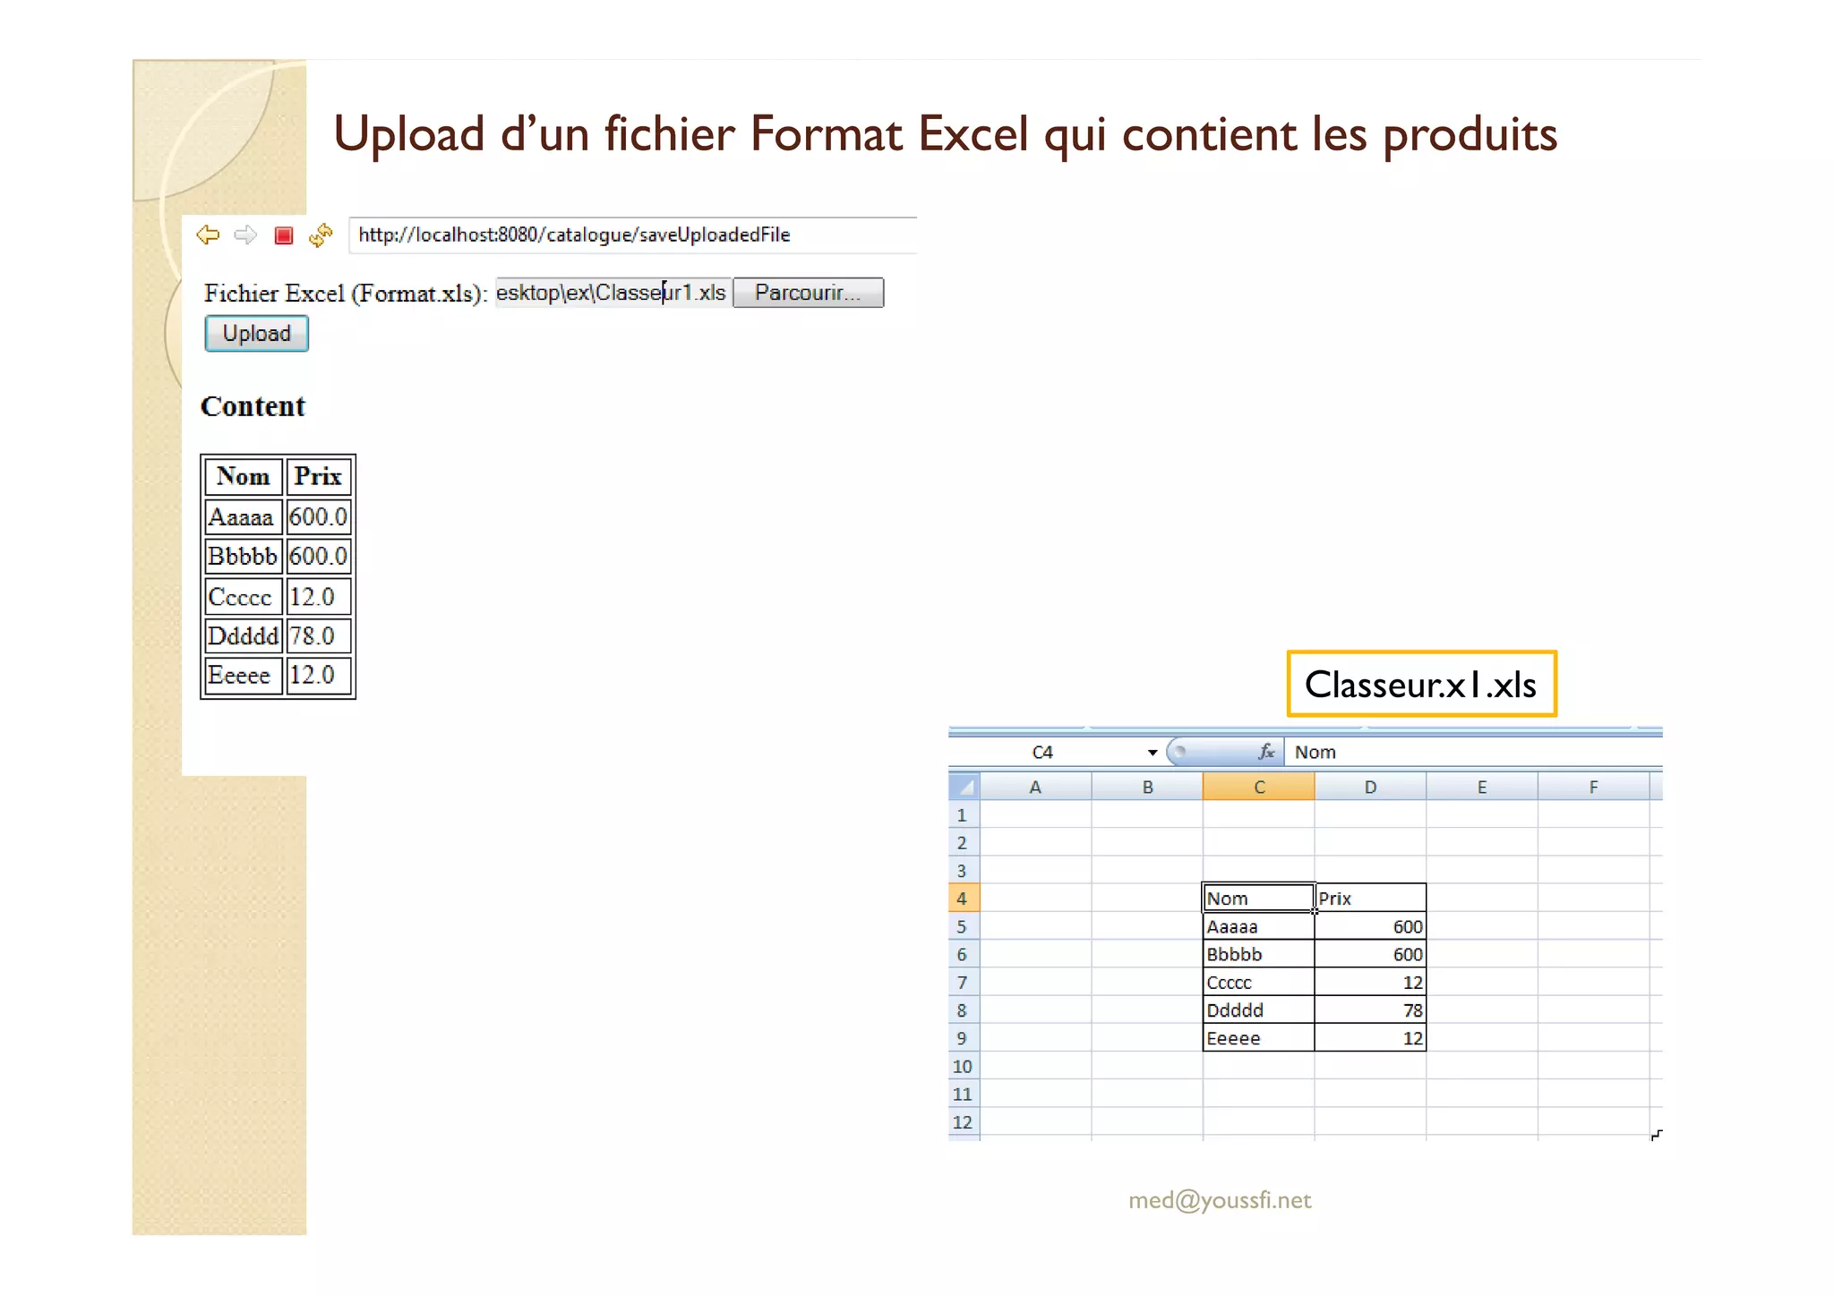The width and height of the screenshot is (1834, 1295).
Task: Click 600.0 price beside Bbbbb
Action: (318, 556)
